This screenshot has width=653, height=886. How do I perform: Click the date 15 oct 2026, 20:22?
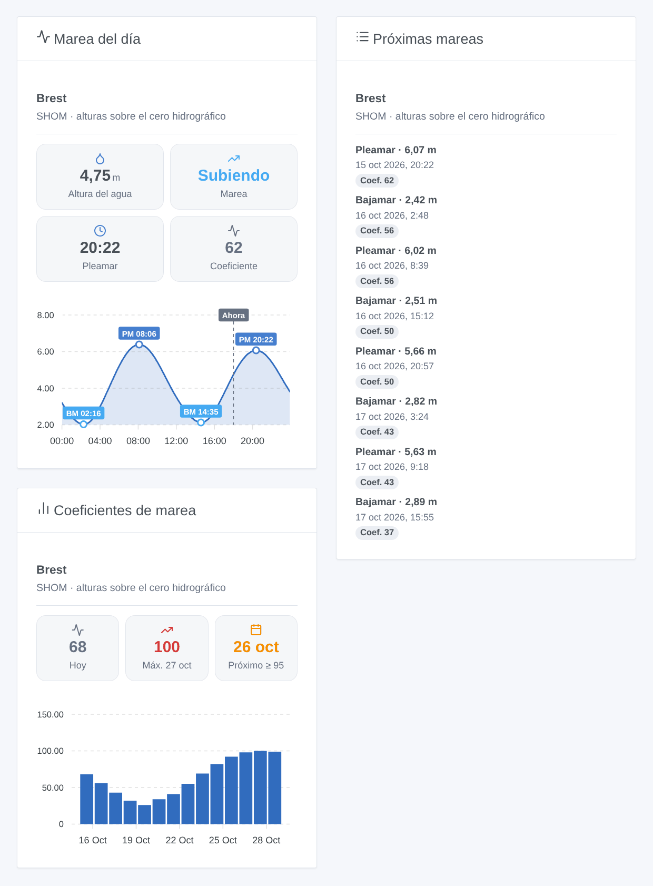(x=394, y=165)
